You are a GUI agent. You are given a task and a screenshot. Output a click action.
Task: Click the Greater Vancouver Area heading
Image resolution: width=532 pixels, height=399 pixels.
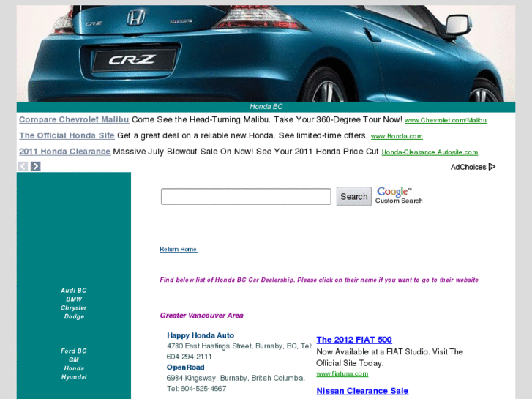tap(201, 316)
